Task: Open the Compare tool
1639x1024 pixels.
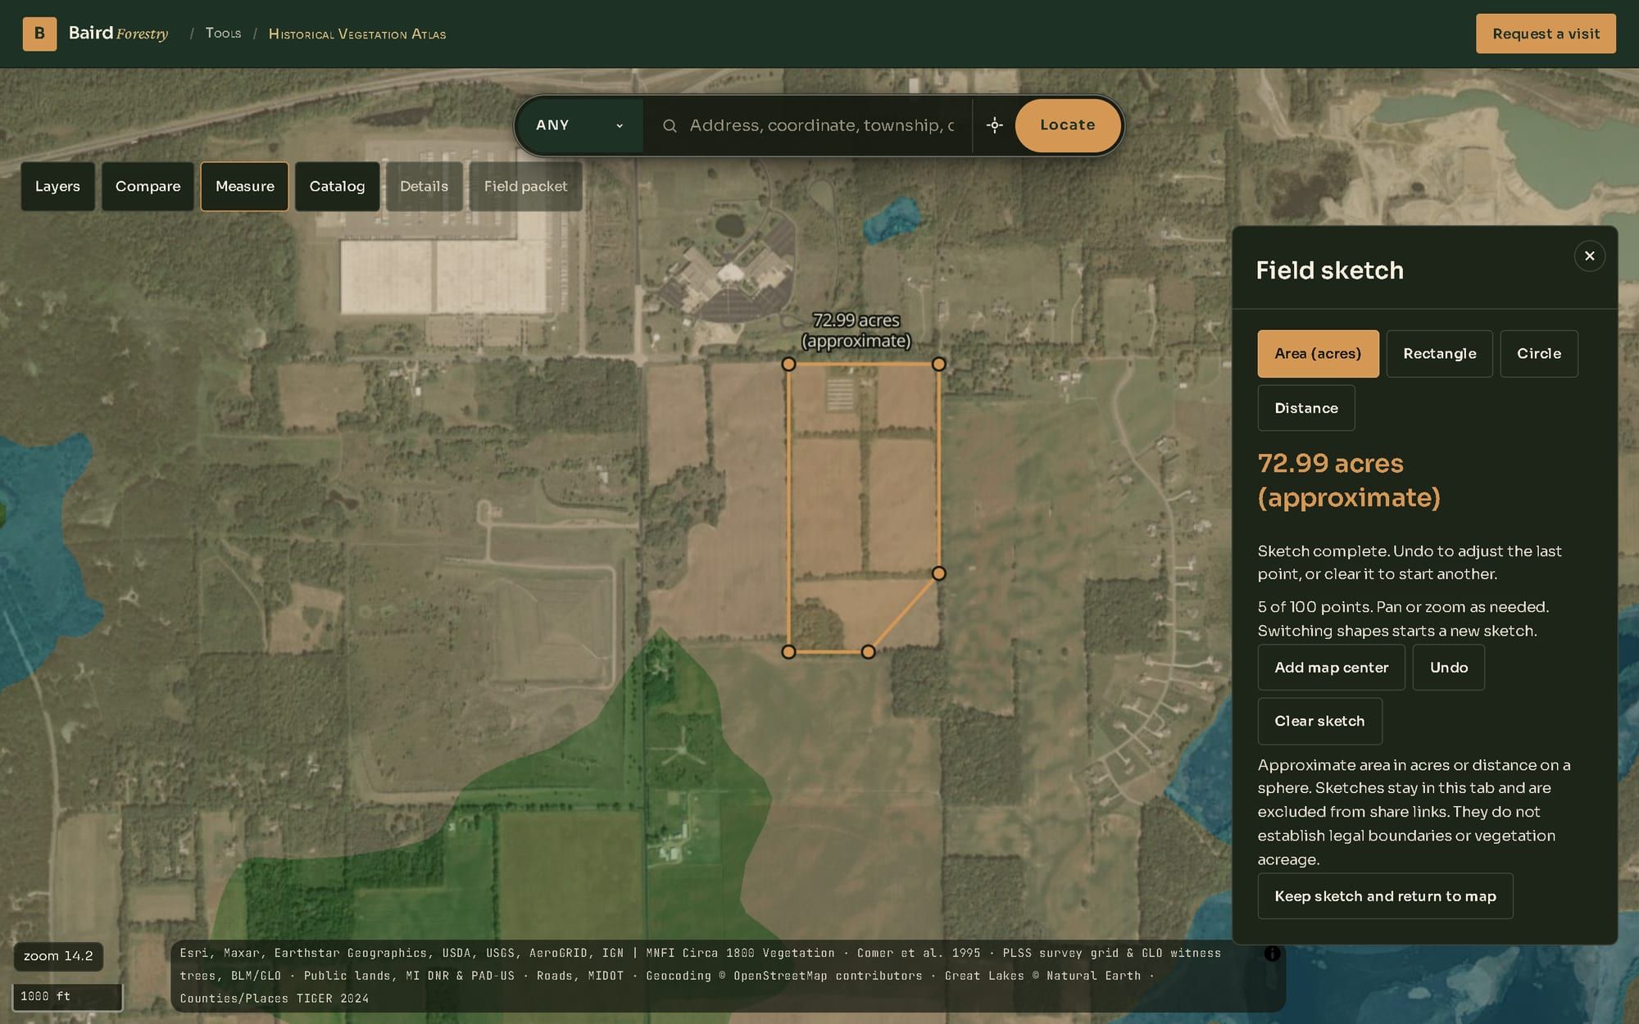Action: click(x=148, y=187)
